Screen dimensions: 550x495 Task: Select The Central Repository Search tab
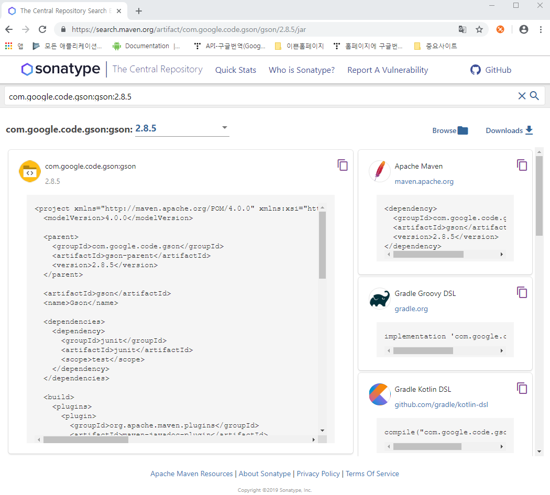(65, 11)
